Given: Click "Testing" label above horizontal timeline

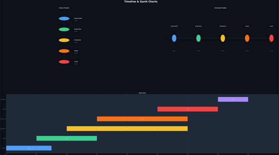Looking at the screenshot, I should (x=247, y=26).
